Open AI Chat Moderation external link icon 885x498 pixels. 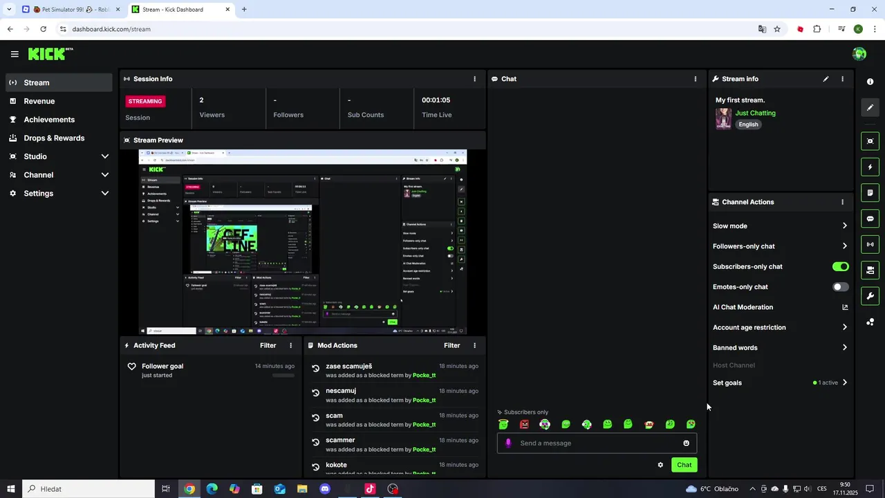[845, 307]
